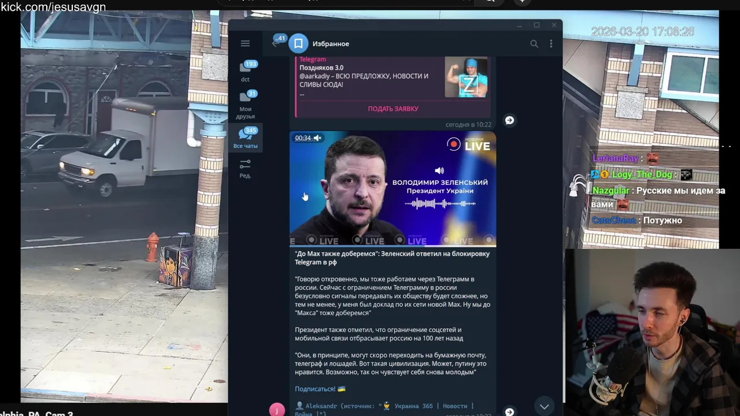Click the Подписаться! link
Screen dimensions: 740x416
pyautogui.click(x=320, y=389)
